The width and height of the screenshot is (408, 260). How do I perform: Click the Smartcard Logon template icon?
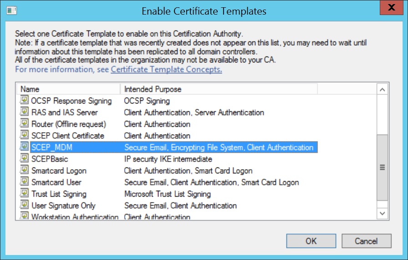coord(24,171)
